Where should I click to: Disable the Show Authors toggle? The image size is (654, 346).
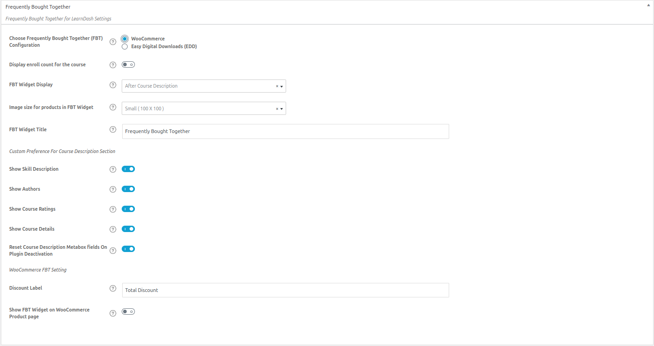129,189
